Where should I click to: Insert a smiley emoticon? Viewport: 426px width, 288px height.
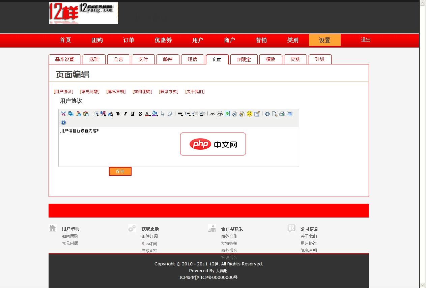[250, 114]
